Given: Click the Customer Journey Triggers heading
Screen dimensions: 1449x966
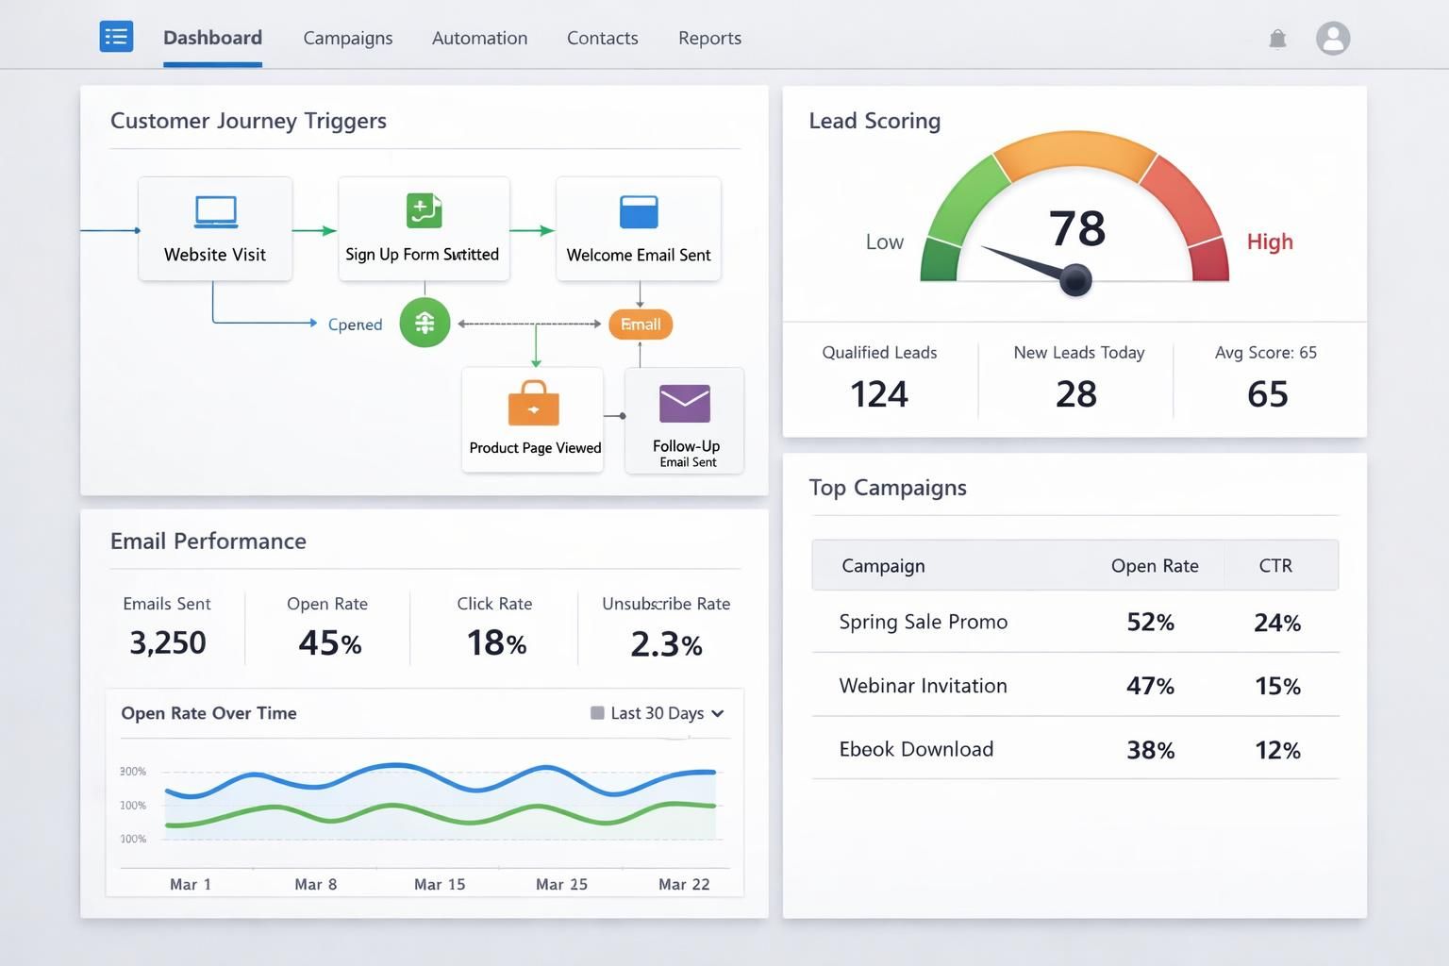Looking at the screenshot, I should pos(248,121).
